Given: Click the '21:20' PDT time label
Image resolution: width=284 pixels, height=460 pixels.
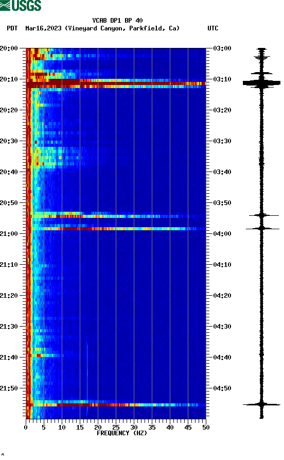Looking at the screenshot, I should [9, 296].
